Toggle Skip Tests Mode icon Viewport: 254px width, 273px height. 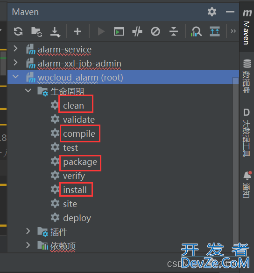[x=155, y=31]
